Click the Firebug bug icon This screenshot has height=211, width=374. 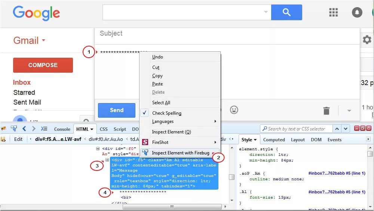click(x=4, y=129)
